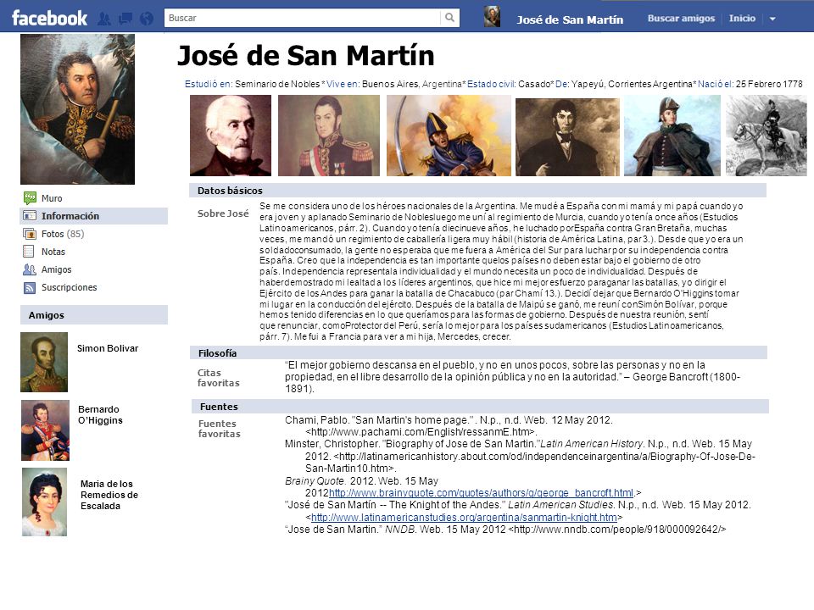Click the nndb.com people URL text
Image resolution: width=814 pixels, height=610 pixels.
(617, 529)
